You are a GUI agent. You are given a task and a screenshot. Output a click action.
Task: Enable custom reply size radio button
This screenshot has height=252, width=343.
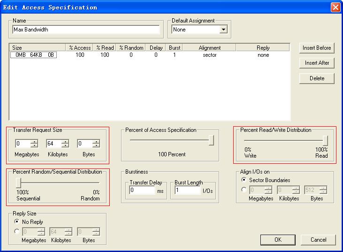[17, 231]
